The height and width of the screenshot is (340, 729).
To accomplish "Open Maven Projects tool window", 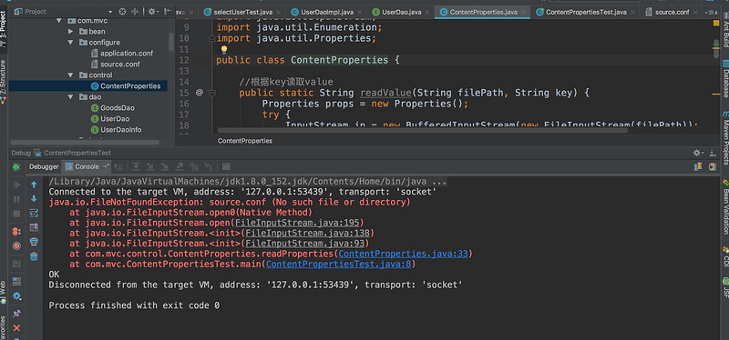I will [724, 138].
